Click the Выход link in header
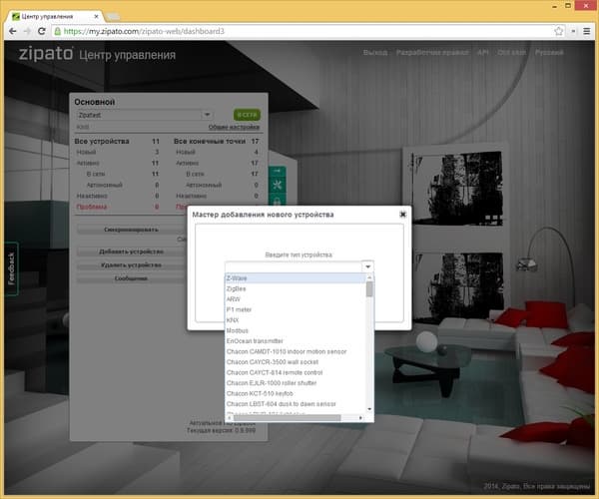The height and width of the screenshot is (499, 599). click(x=375, y=52)
